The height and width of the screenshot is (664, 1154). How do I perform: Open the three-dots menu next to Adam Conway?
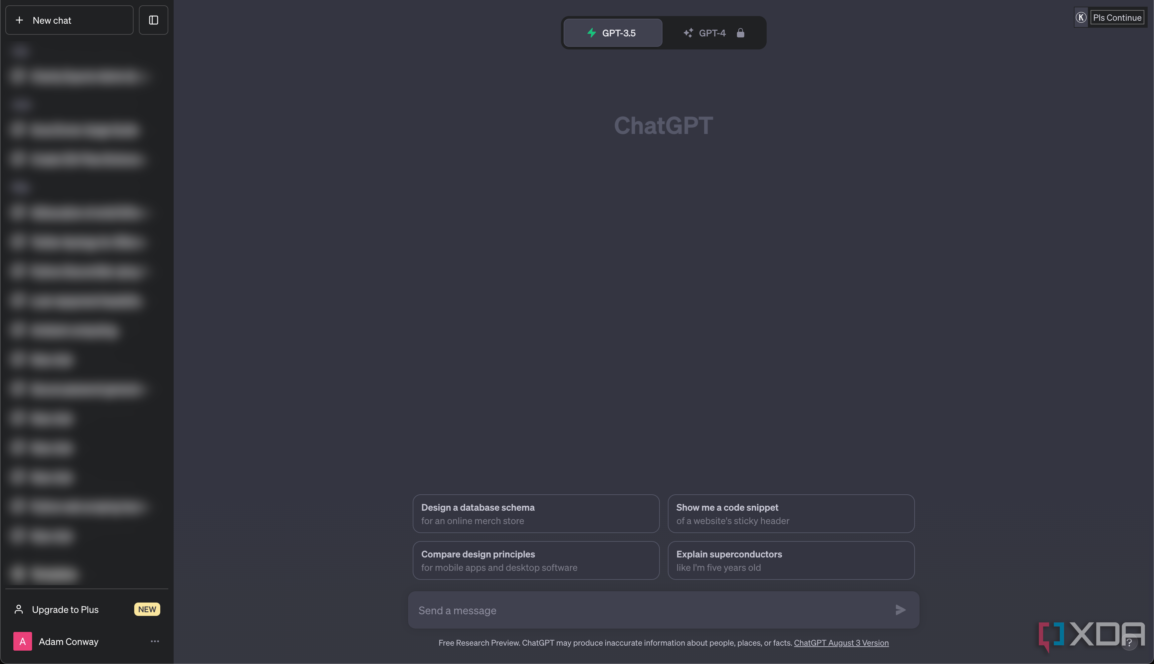pos(155,641)
